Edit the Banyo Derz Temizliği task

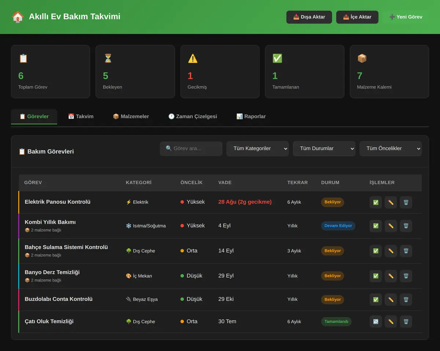[391, 276]
